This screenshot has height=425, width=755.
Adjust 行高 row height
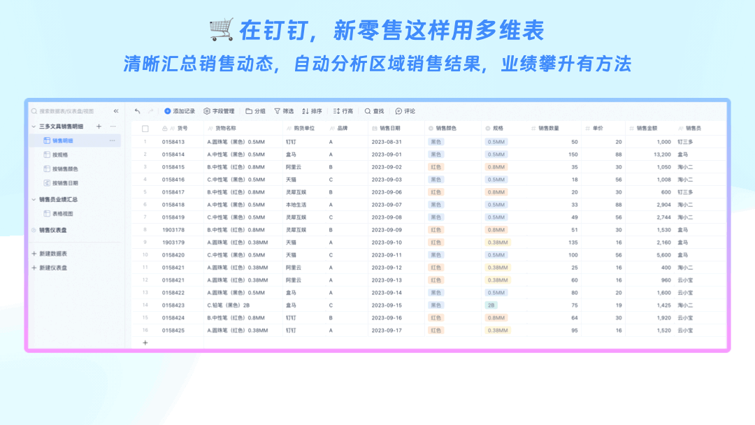343,111
